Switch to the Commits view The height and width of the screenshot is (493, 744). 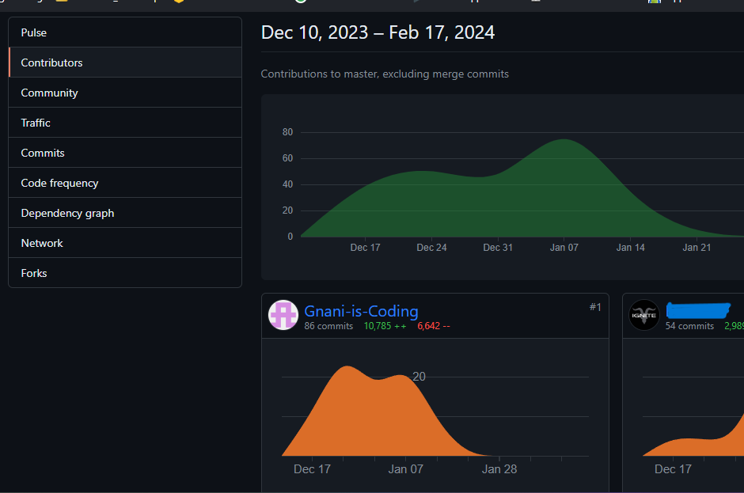pos(42,153)
